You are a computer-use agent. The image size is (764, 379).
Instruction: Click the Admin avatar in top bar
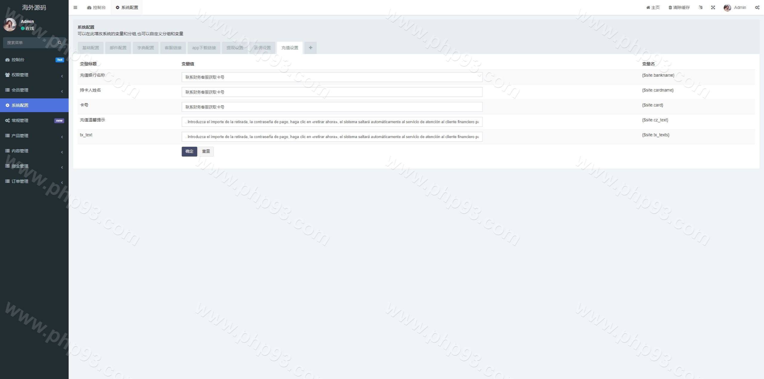[727, 8]
